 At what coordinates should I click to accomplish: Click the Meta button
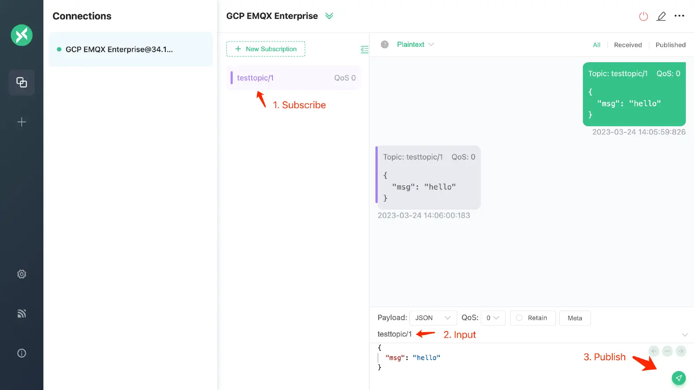(x=575, y=318)
